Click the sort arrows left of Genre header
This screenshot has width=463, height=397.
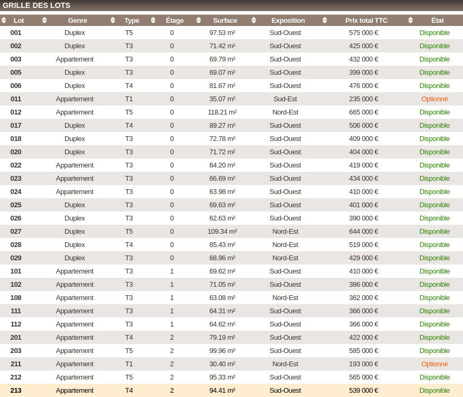[44, 20]
